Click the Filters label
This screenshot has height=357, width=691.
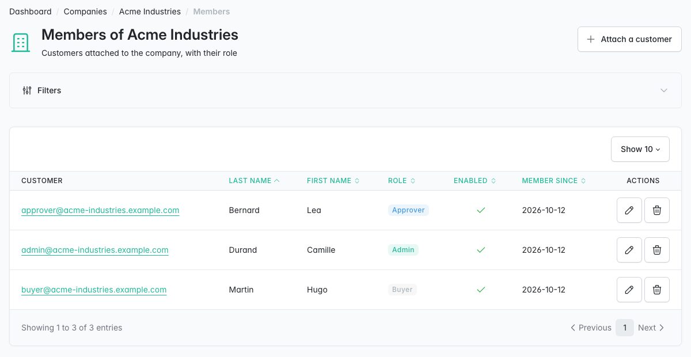(49, 90)
